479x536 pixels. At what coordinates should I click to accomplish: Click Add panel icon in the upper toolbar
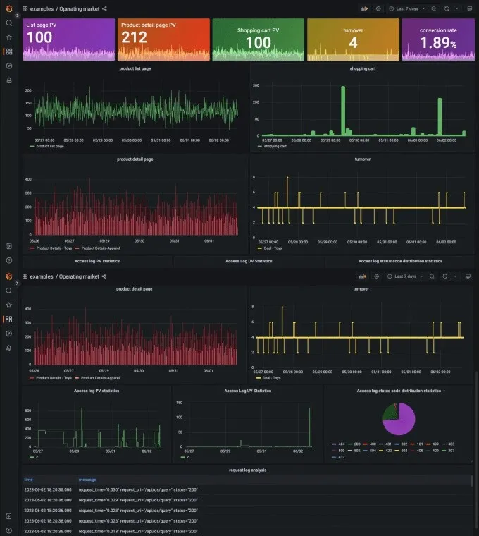click(x=364, y=9)
